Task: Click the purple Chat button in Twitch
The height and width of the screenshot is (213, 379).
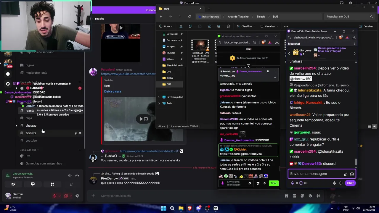Action: pos(350,183)
